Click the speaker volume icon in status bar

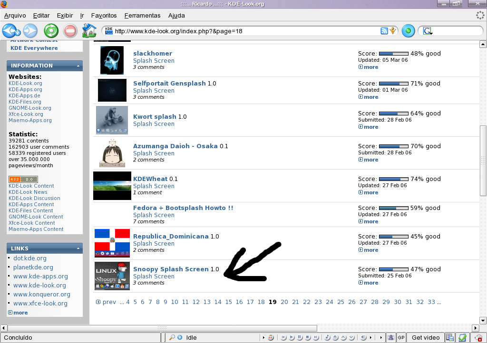pyautogui.click(x=363, y=337)
